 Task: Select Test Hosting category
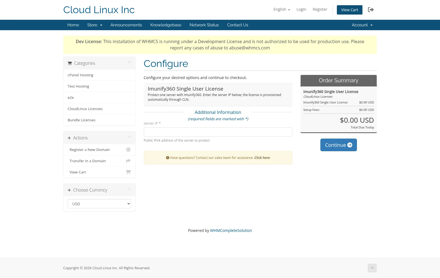(x=99, y=86)
